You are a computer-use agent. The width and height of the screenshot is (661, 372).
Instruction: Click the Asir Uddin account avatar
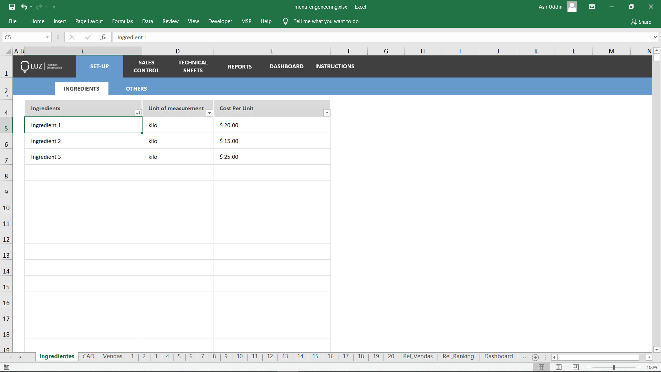click(572, 7)
